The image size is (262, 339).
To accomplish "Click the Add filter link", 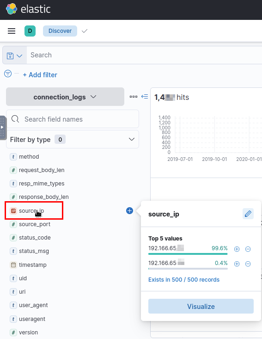I will (40, 75).
